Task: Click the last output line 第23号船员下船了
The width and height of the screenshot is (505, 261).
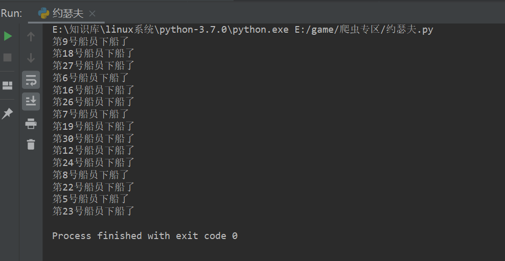Action: [94, 211]
